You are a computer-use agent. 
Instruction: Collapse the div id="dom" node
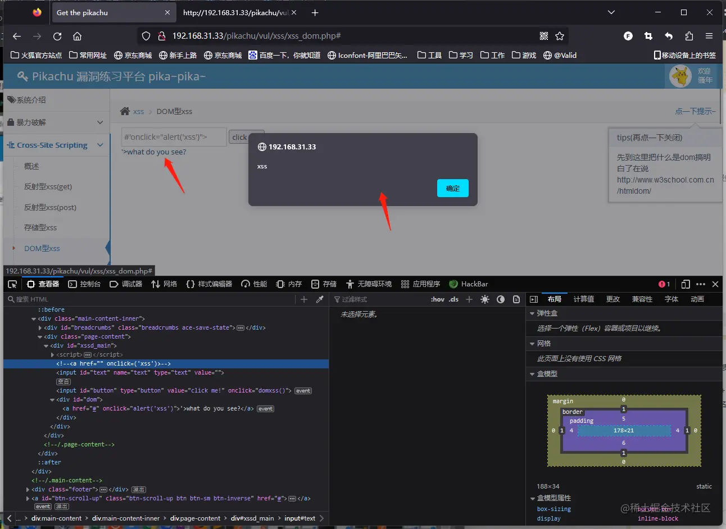52,400
